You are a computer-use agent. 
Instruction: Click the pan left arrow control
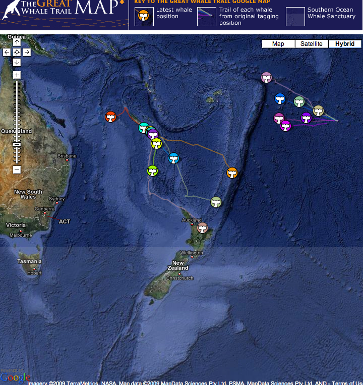pyautogui.click(x=7, y=52)
